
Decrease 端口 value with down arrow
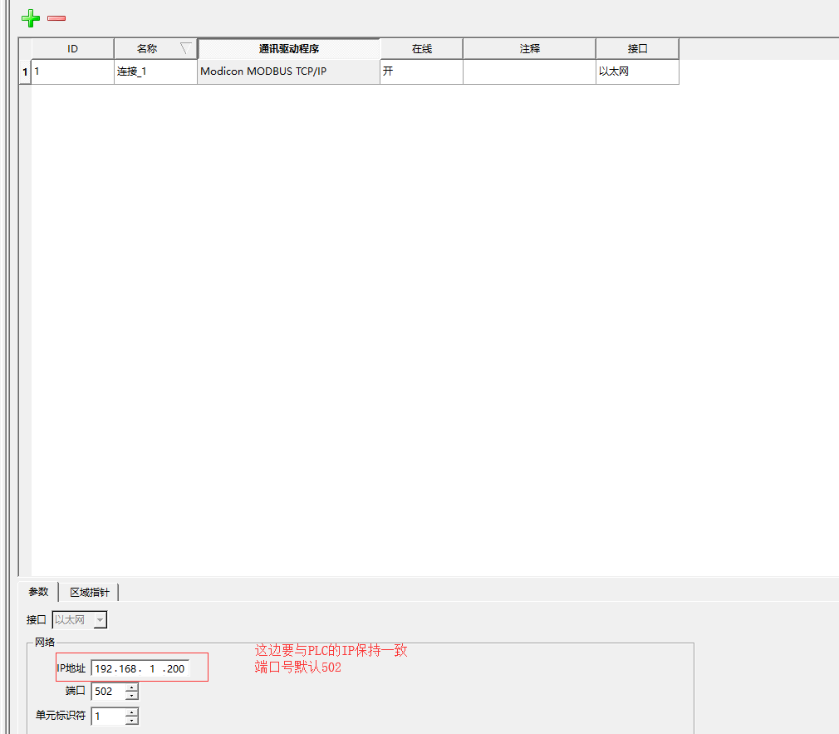pos(131,696)
